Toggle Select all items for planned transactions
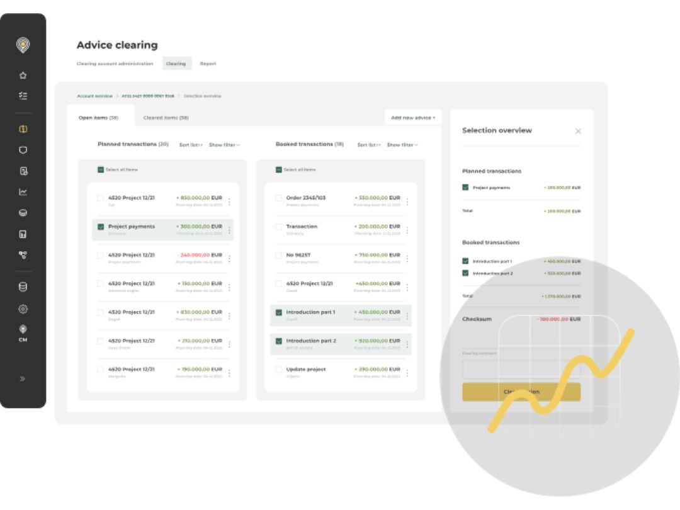This screenshot has height=510, width=680. point(101,169)
